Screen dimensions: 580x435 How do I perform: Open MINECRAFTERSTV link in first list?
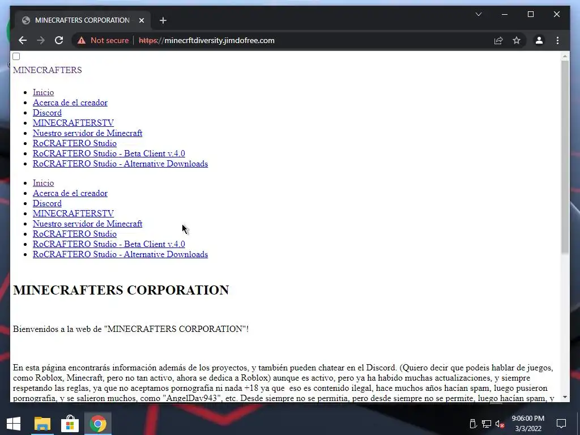[73, 123]
